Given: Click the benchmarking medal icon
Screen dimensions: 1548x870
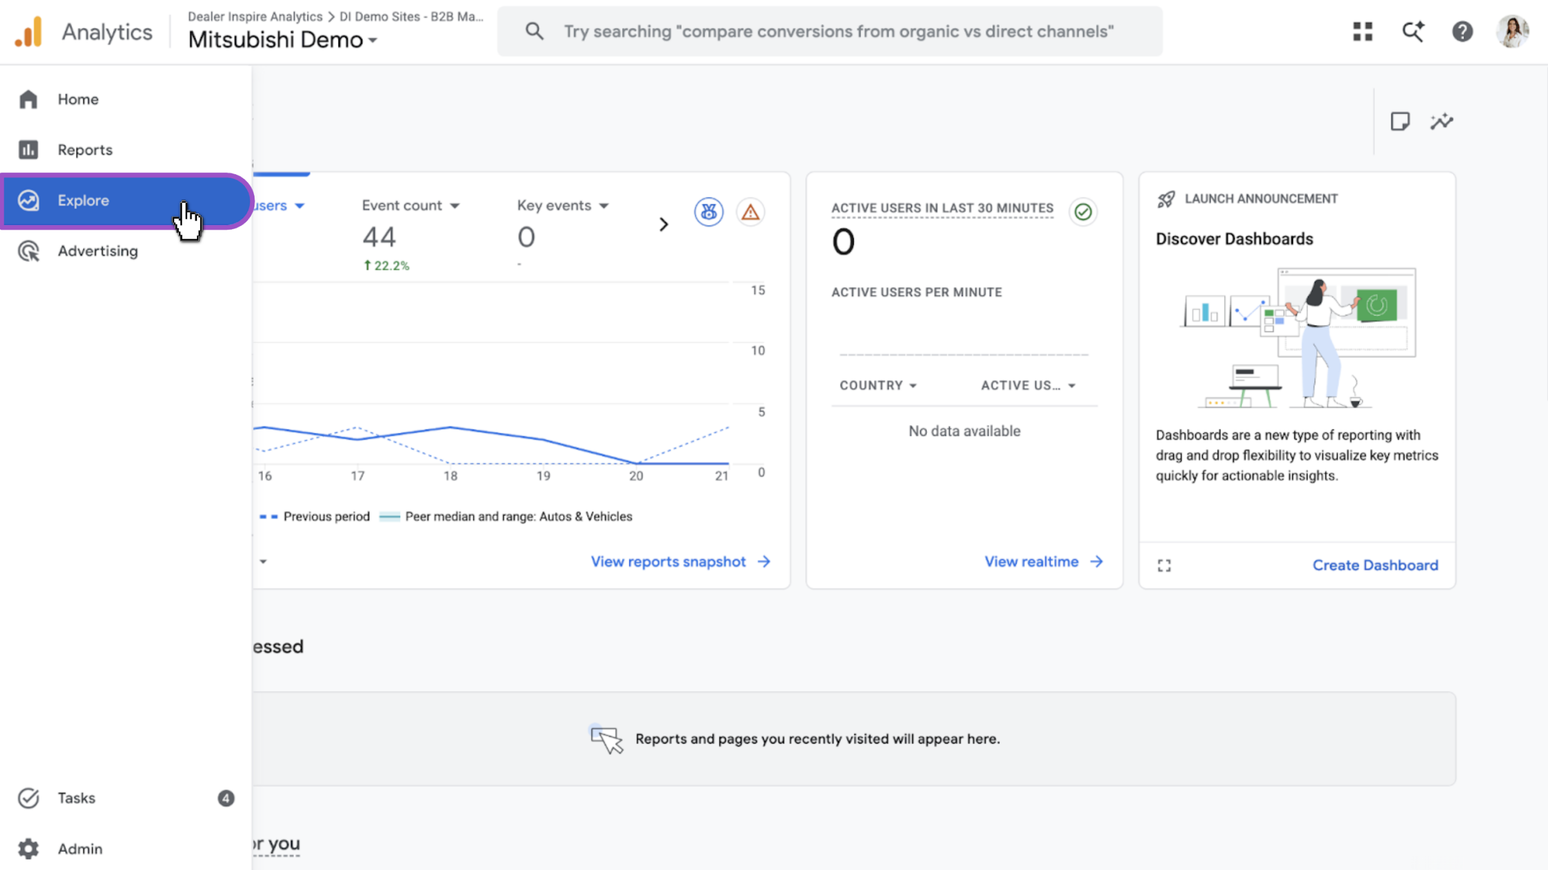Looking at the screenshot, I should click(708, 212).
